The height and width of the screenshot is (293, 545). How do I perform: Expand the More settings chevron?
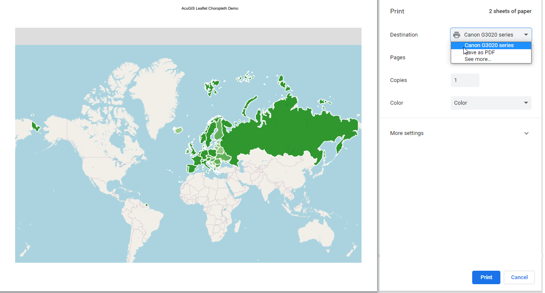pos(526,133)
